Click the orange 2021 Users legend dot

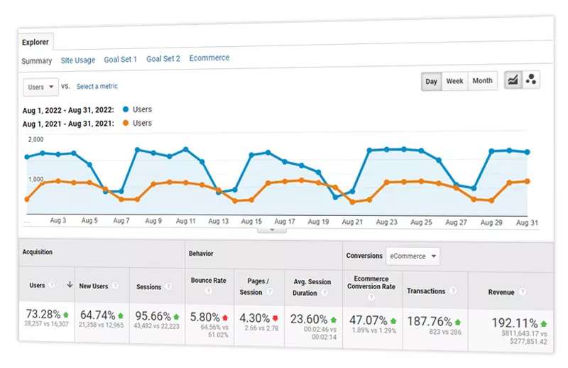click(x=126, y=123)
